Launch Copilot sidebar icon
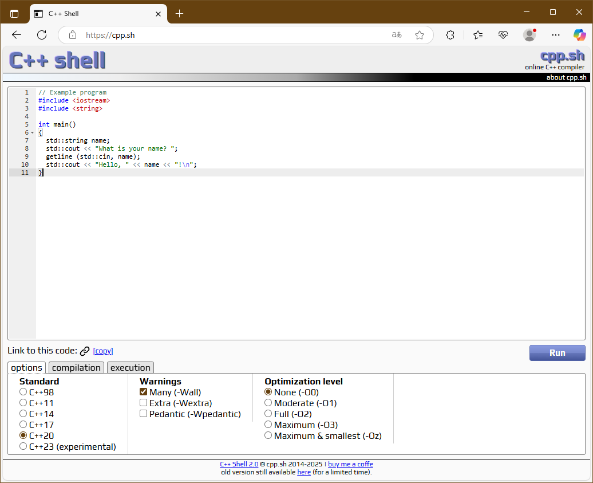 (579, 35)
